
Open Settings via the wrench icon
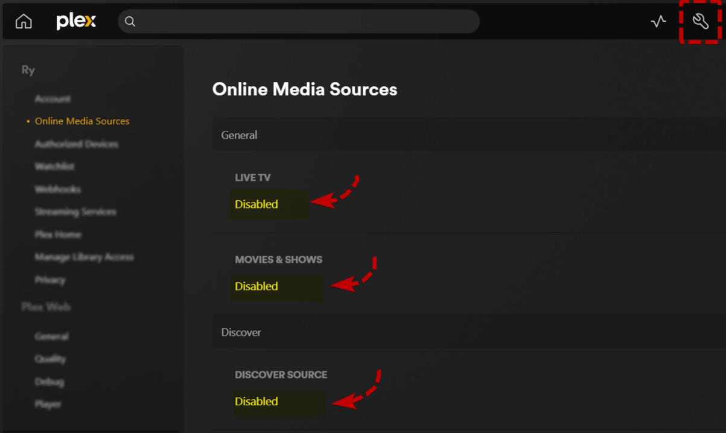(700, 22)
